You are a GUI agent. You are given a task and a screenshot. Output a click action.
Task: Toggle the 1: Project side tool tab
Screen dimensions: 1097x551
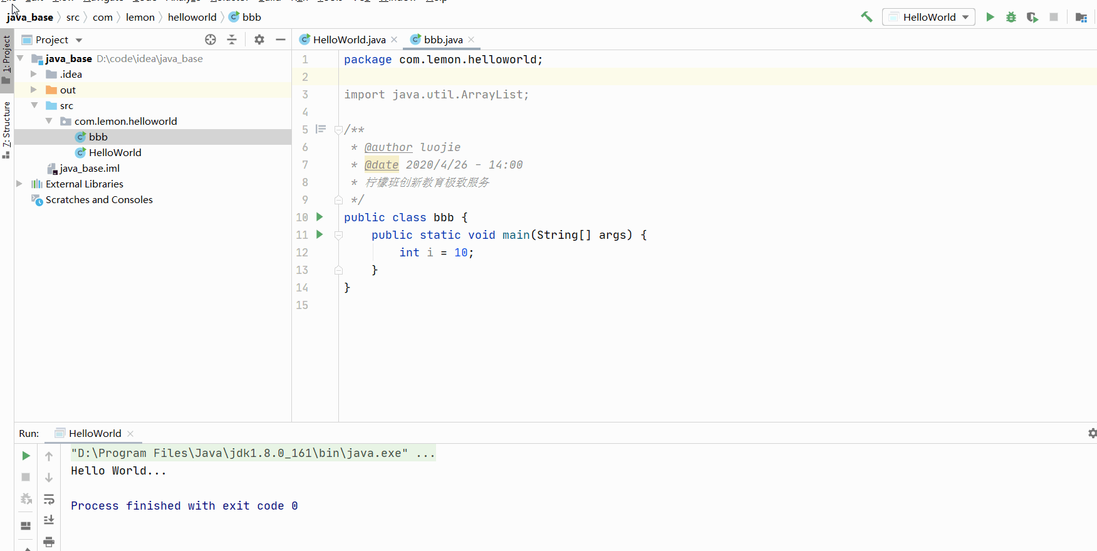coord(7,60)
